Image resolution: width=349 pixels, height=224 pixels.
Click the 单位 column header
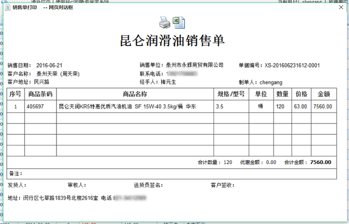point(261,94)
